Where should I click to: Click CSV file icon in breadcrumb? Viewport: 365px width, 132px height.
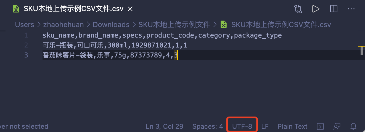pos(223,25)
